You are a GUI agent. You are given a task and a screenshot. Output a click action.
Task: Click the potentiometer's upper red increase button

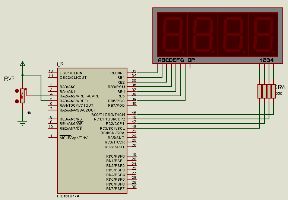tap(17, 91)
